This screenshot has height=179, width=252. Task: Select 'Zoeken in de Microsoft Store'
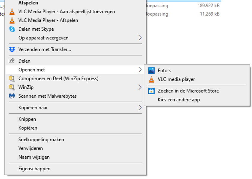pyautogui.click(x=197, y=91)
